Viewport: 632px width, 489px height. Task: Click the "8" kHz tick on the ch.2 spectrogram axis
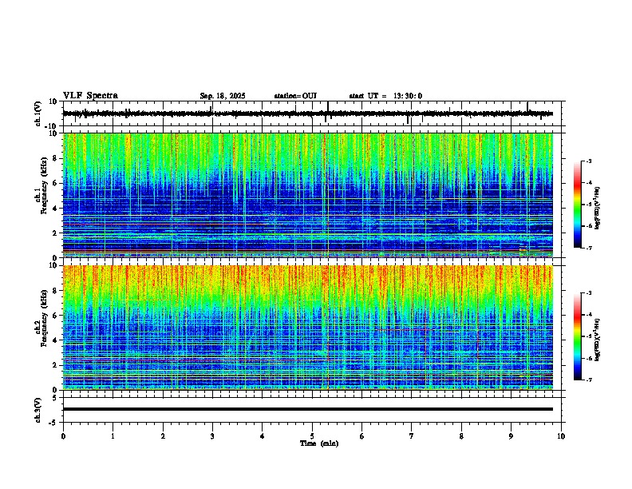[x=55, y=291]
